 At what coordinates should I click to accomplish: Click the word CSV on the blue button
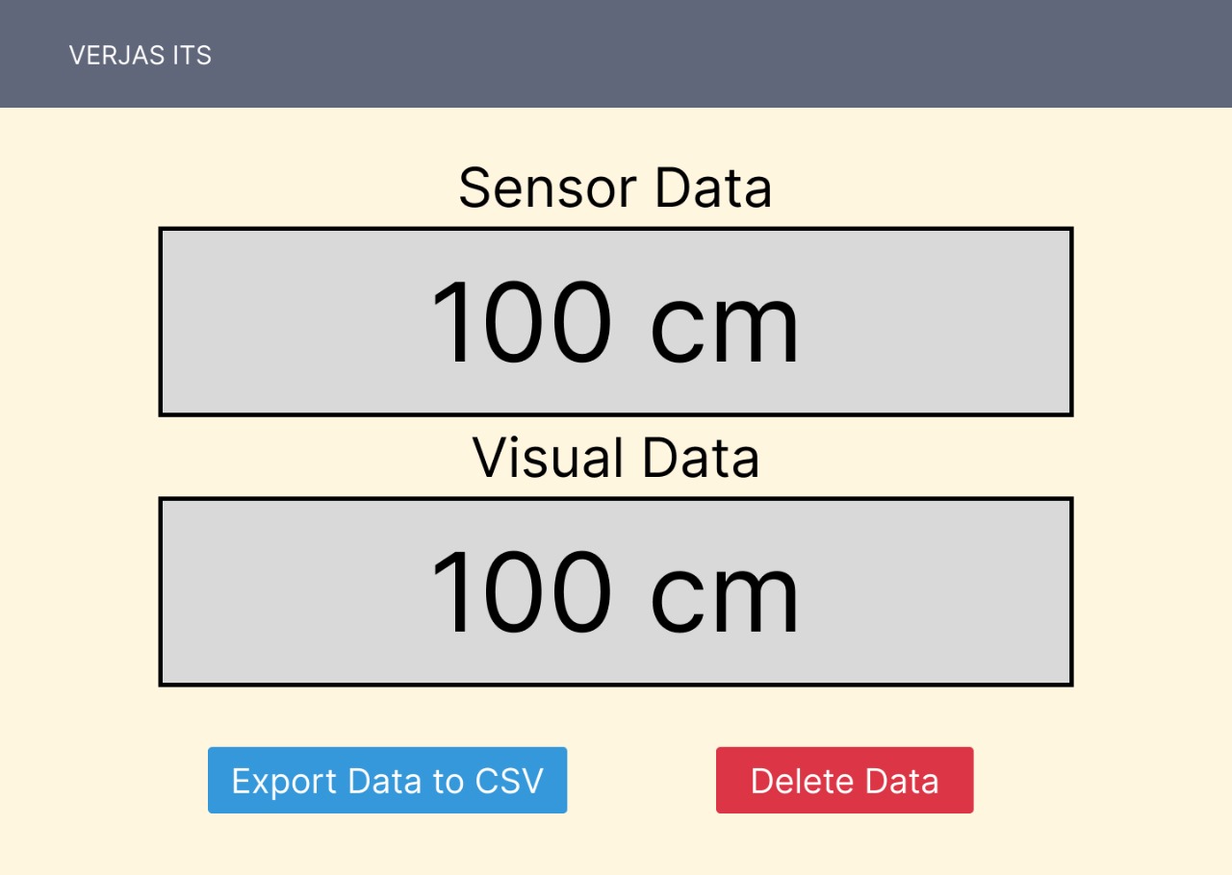(509, 781)
